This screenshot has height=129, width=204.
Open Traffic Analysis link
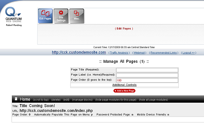[x=119, y=53]
